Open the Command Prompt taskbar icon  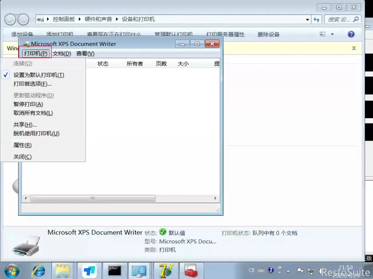(x=115, y=271)
